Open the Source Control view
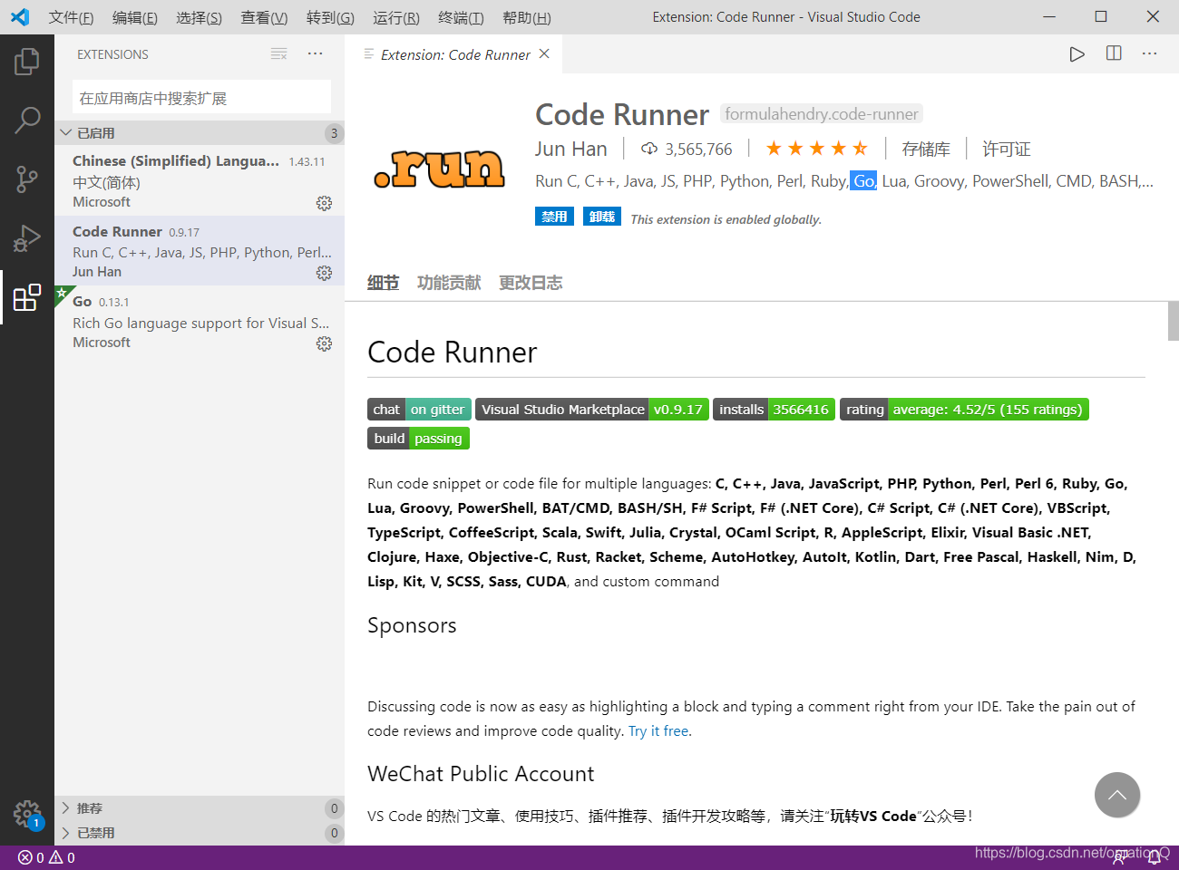 click(27, 179)
